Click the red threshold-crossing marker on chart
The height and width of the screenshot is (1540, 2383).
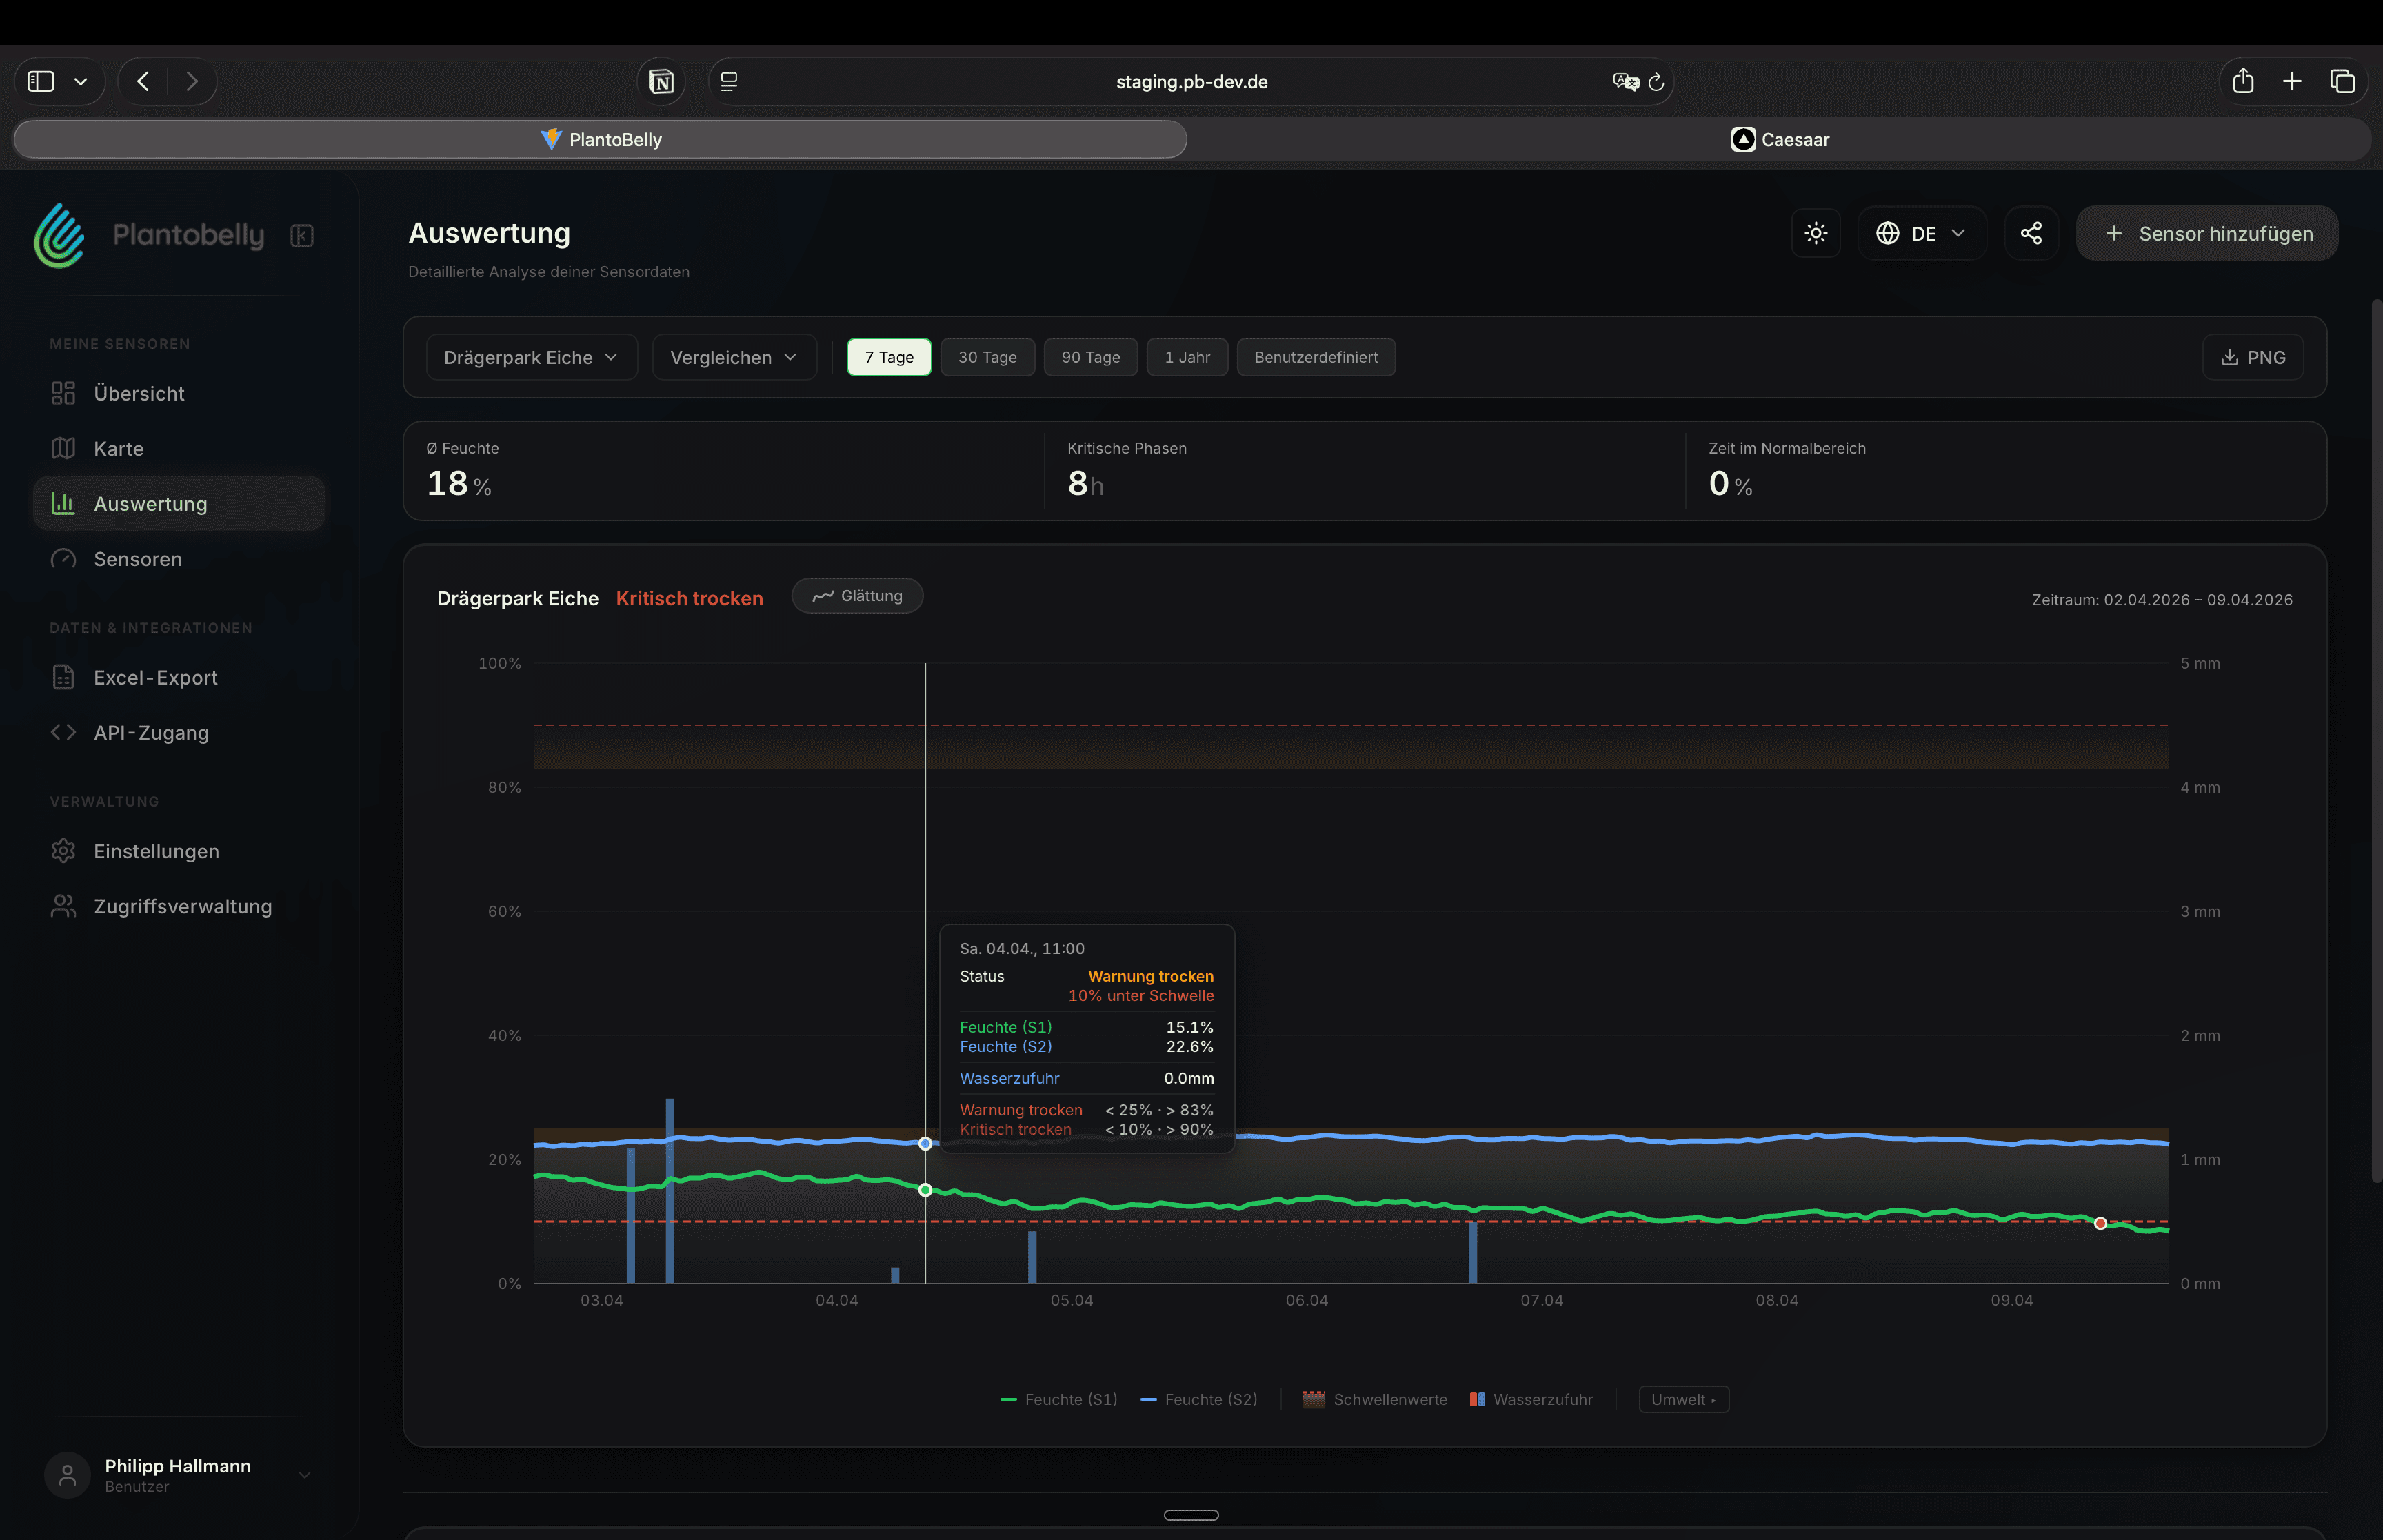2100,1223
